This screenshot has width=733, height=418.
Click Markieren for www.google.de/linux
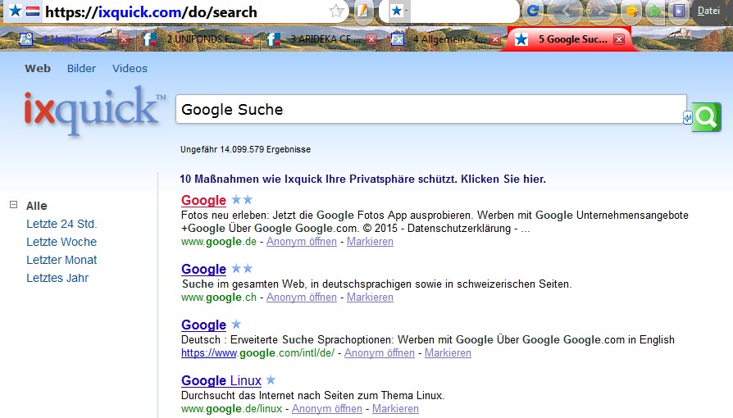coord(395,408)
